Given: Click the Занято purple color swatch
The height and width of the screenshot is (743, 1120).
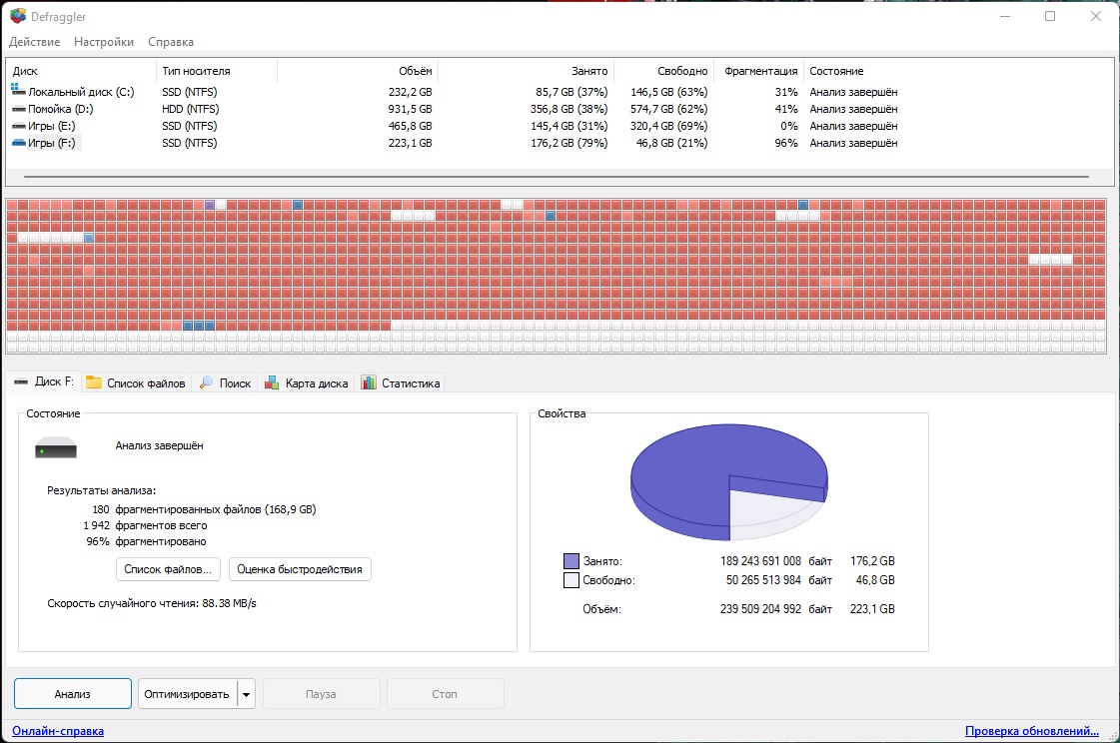Looking at the screenshot, I should pyautogui.click(x=570, y=561).
